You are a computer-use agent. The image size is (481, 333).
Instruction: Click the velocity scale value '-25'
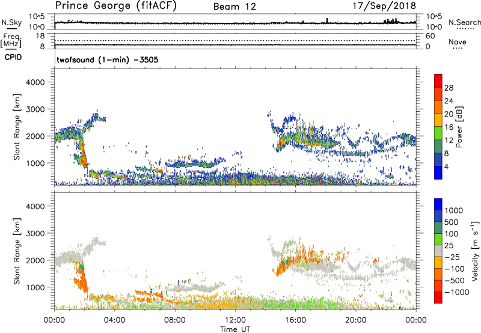pyautogui.click(x=452, y=257)
